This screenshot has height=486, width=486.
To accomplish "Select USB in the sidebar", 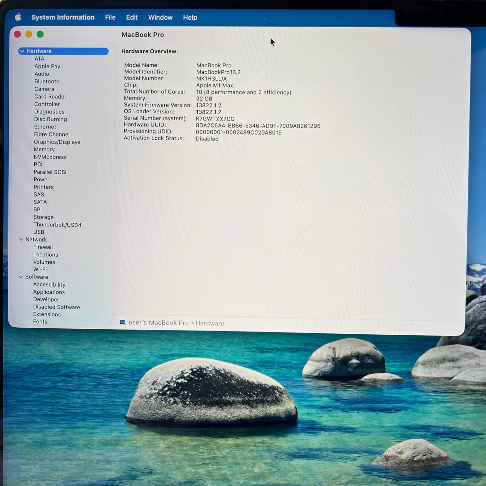I will tap(39, 232).
